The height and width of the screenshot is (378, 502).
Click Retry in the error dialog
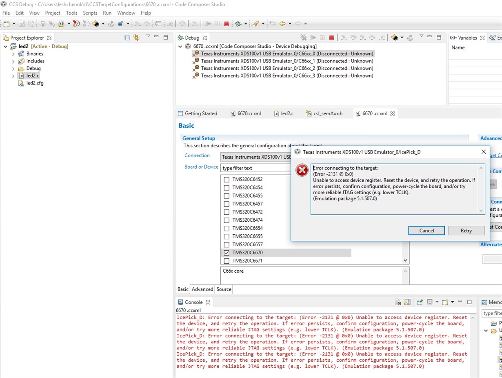click(x=466, y=231)
